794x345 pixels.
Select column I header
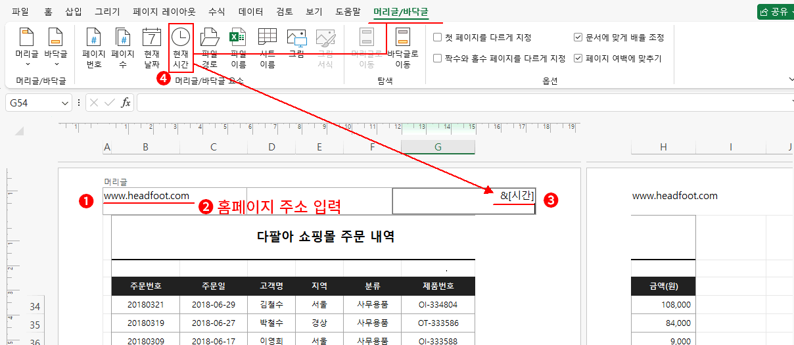[731, 148]
